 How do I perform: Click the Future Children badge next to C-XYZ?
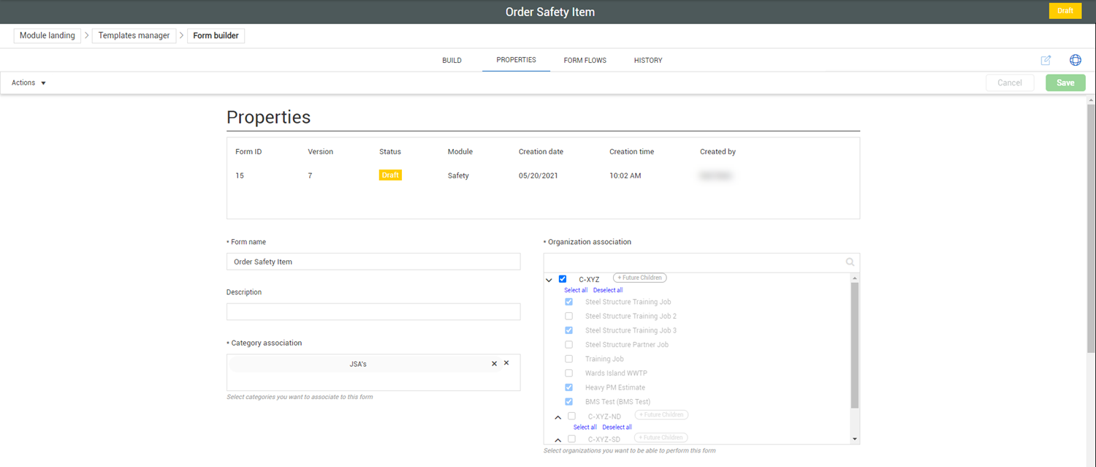639,278
